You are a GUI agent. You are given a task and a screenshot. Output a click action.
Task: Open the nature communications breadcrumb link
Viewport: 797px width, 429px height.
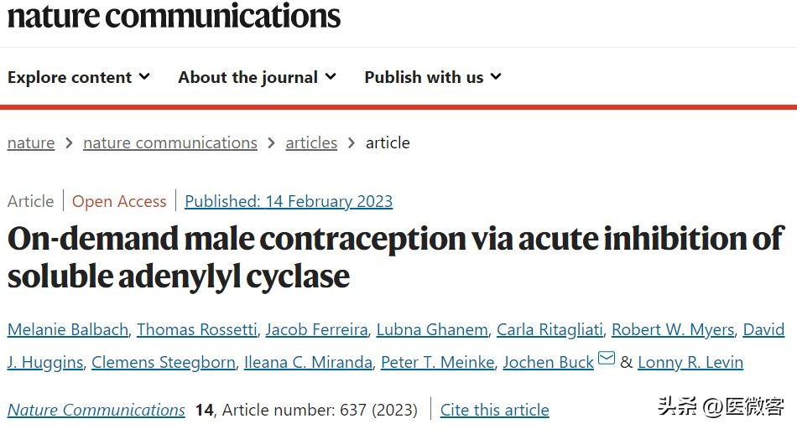point(170,142)
